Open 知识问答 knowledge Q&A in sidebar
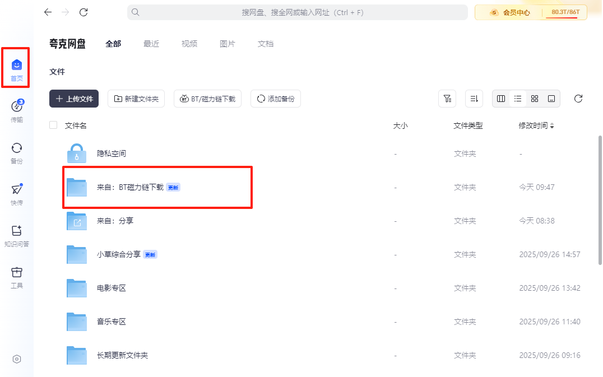Image resolution: width=603 pixels, height=377 pixels. 17,235
